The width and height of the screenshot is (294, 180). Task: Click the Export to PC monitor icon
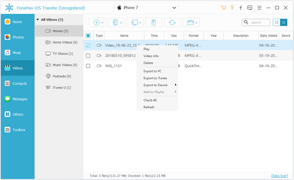pos(134,23)
